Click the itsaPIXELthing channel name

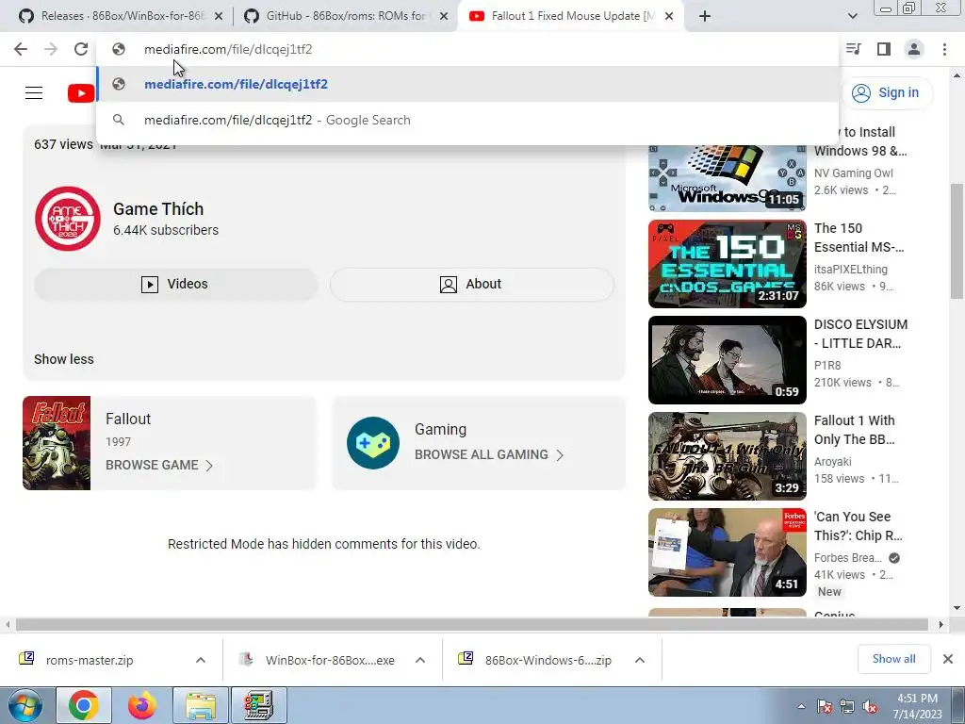(x=851, y=270)
